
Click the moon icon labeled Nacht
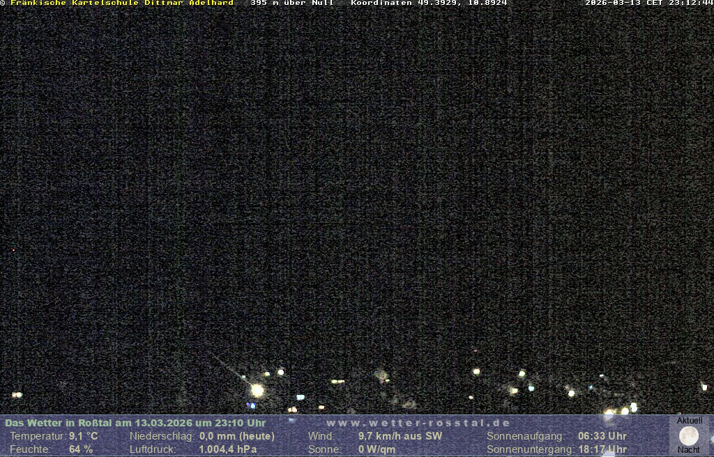click(689, 436)
